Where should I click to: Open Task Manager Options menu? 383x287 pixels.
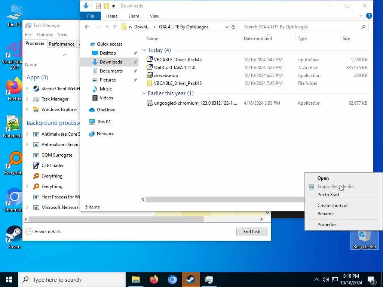45,35
